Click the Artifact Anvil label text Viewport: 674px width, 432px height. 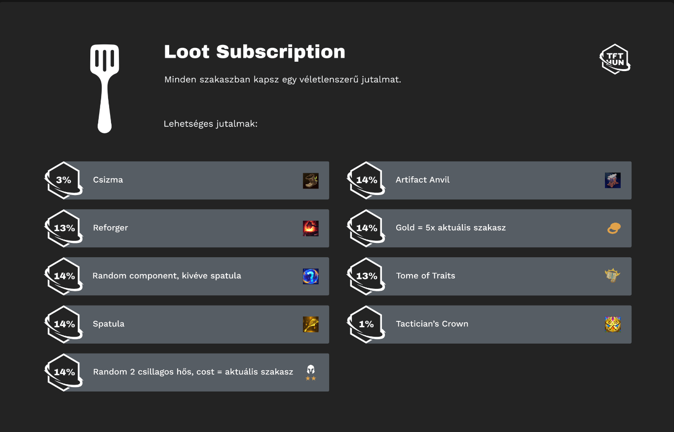[x=423, y=180]
